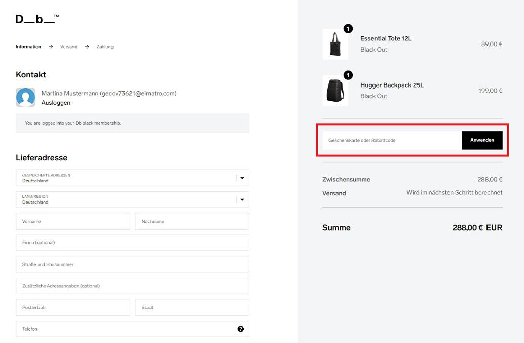Open the Gespeicherte Adressen dropdown
Viewport: 524px width, 343px height.
point(132,178)
